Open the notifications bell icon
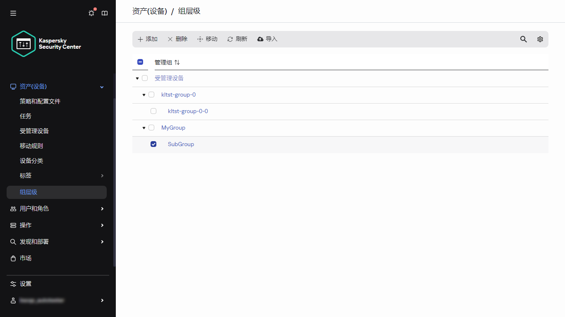The height and width of the screenshot is (317, 565). click(x=91, y=13)
